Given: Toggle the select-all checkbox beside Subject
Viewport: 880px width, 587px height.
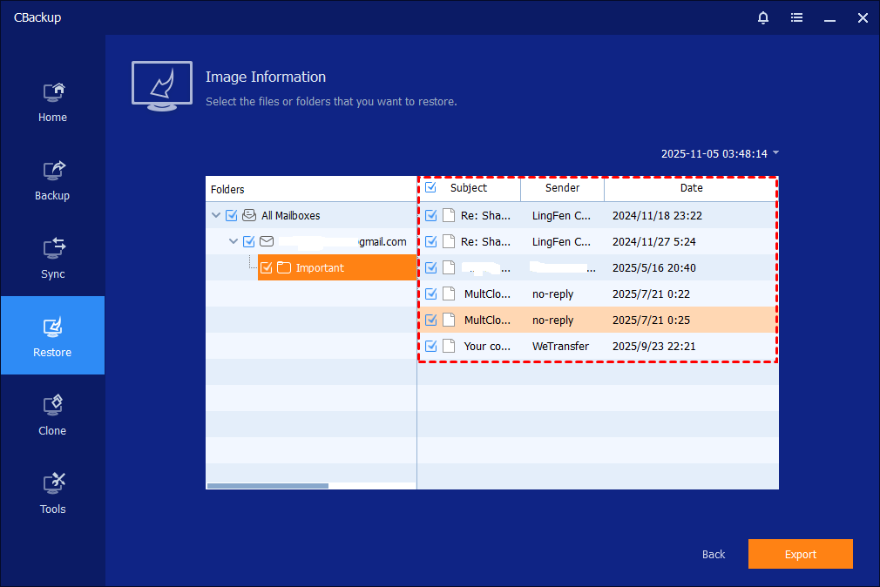Looking at the screenshot, I should (430, 187).
